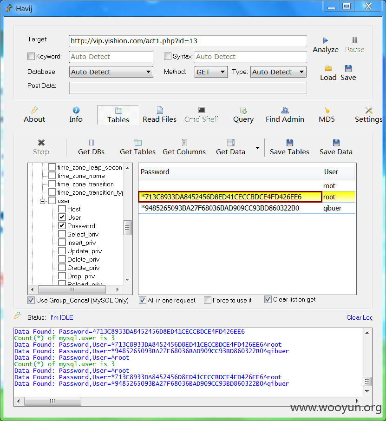
Task: Open the Cmd Shell tab
Action: coord(201,115)
